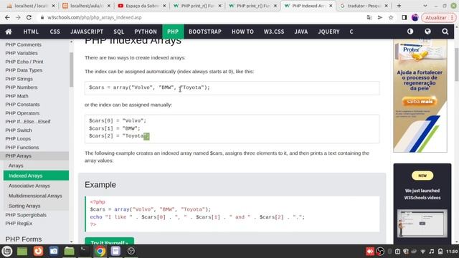Open the tab search dropdown chevron
459x258 pixels.
[x=425, y=6]
